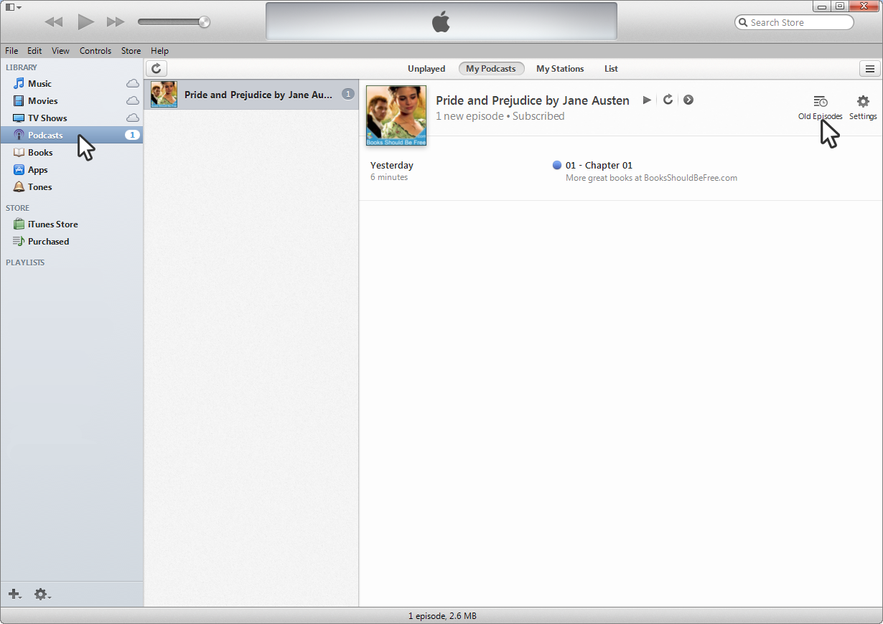Open podcast Settings gear icon
Screen dimensions: 883x624
863,102
